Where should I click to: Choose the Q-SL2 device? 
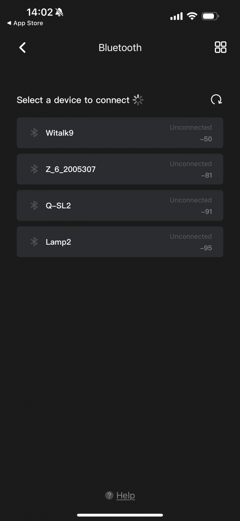click(58, 206)
